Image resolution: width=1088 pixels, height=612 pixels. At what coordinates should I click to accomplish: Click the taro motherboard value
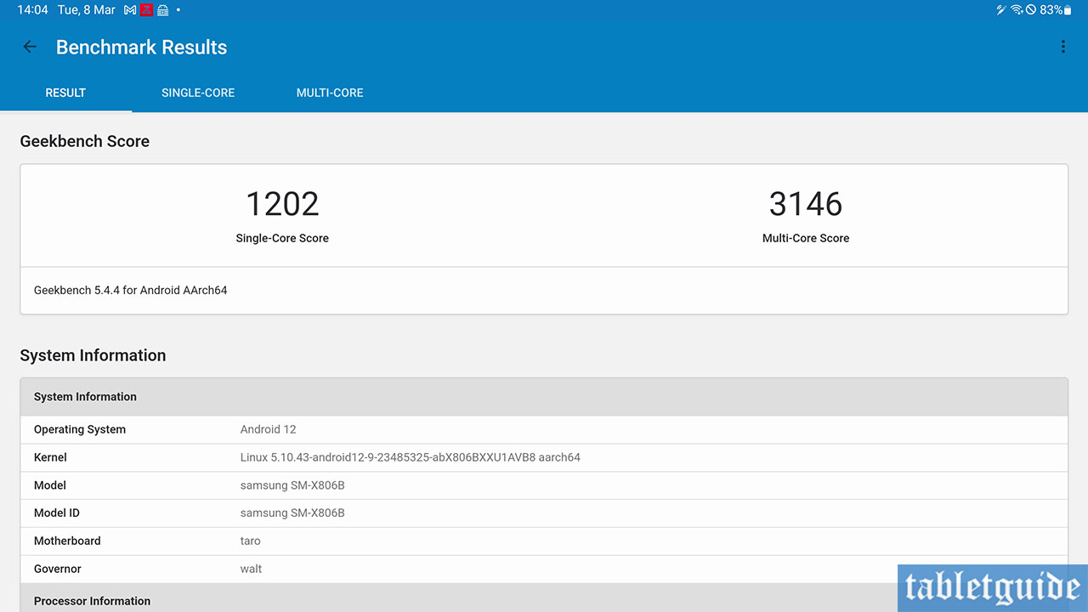[251, 541]
